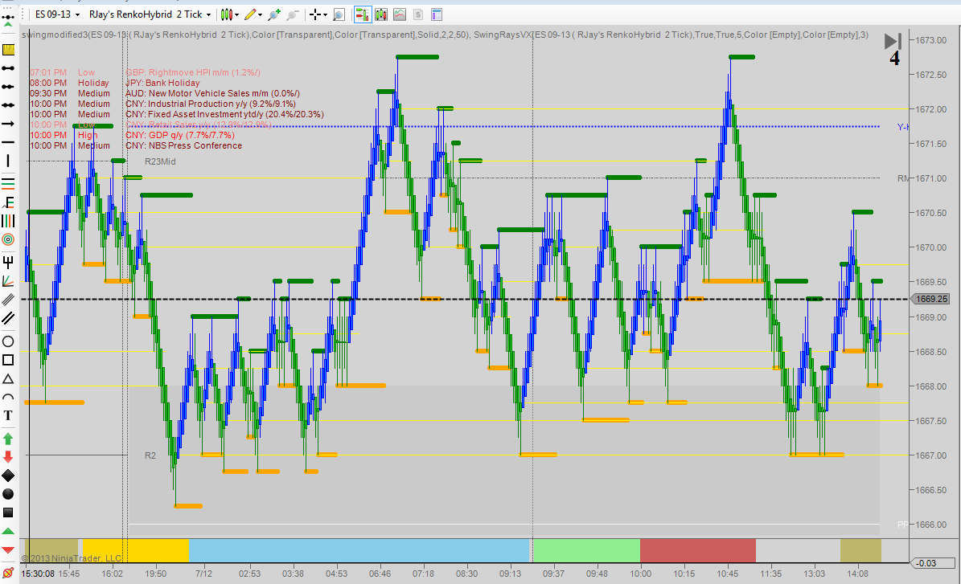Select the Vertical Line tool
This screenshot has width=961, height=584.
[x=8, y=161]
